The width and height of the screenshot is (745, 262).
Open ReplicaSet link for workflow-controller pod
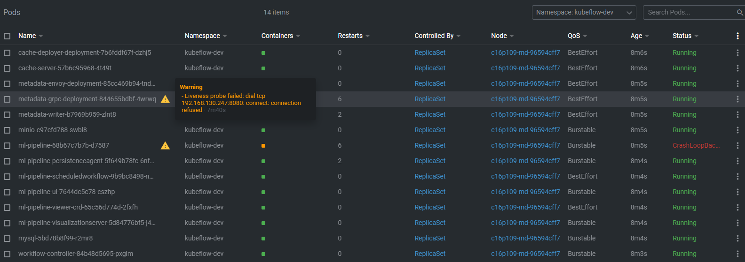coord(430,254)
